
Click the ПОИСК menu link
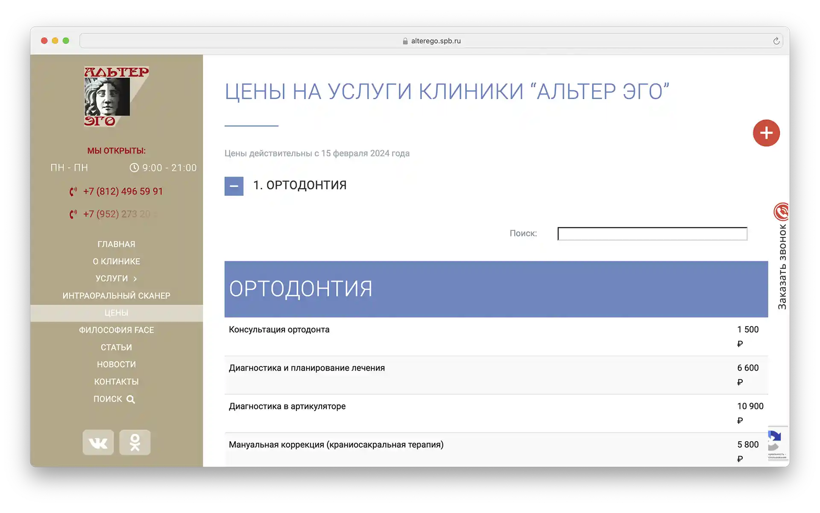(x=108, y=399)
